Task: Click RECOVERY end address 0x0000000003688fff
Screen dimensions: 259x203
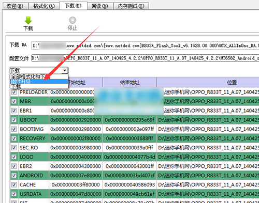Action: (129, 138)
